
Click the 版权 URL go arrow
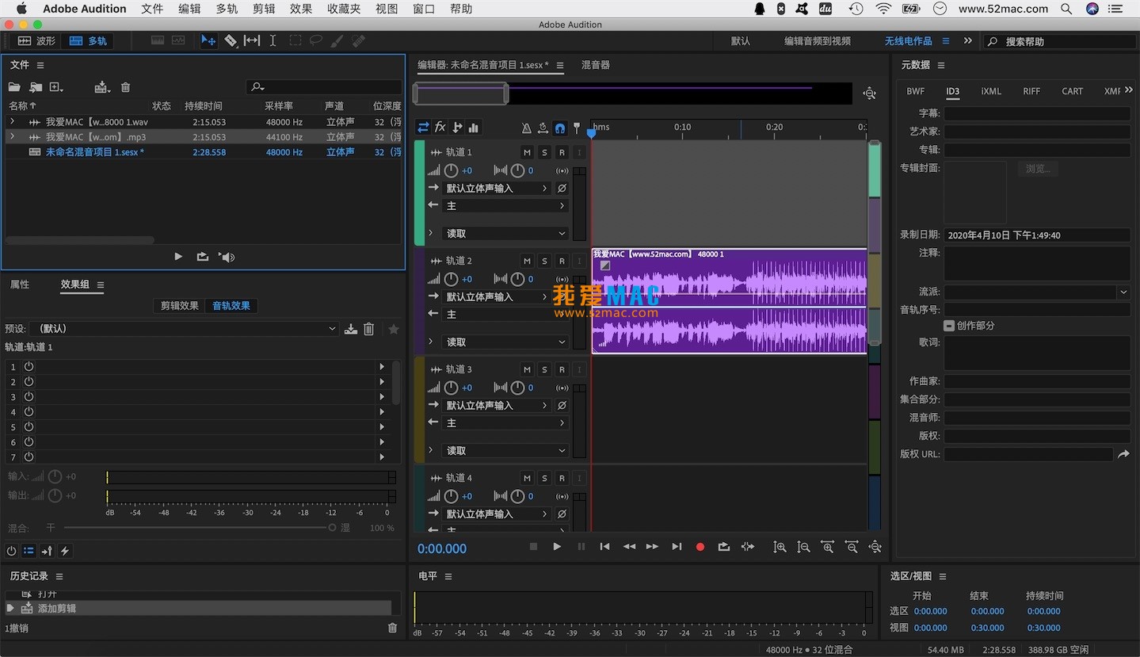point(1123,454)
